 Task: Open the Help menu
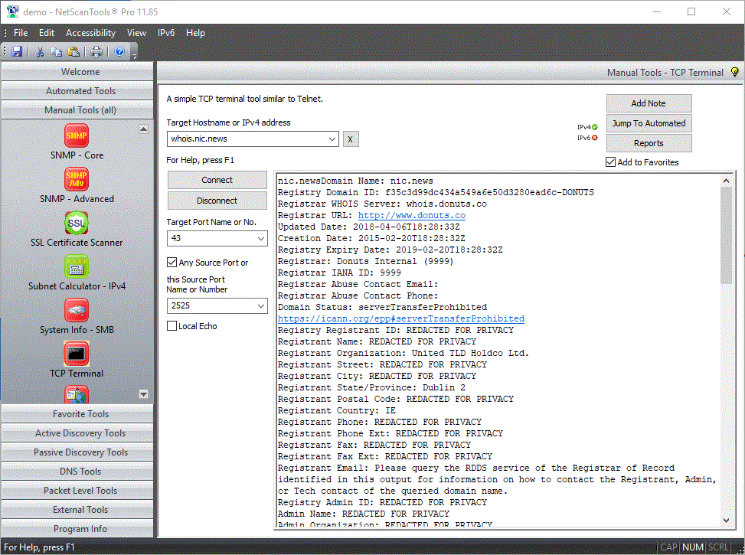tap(195, 33)
